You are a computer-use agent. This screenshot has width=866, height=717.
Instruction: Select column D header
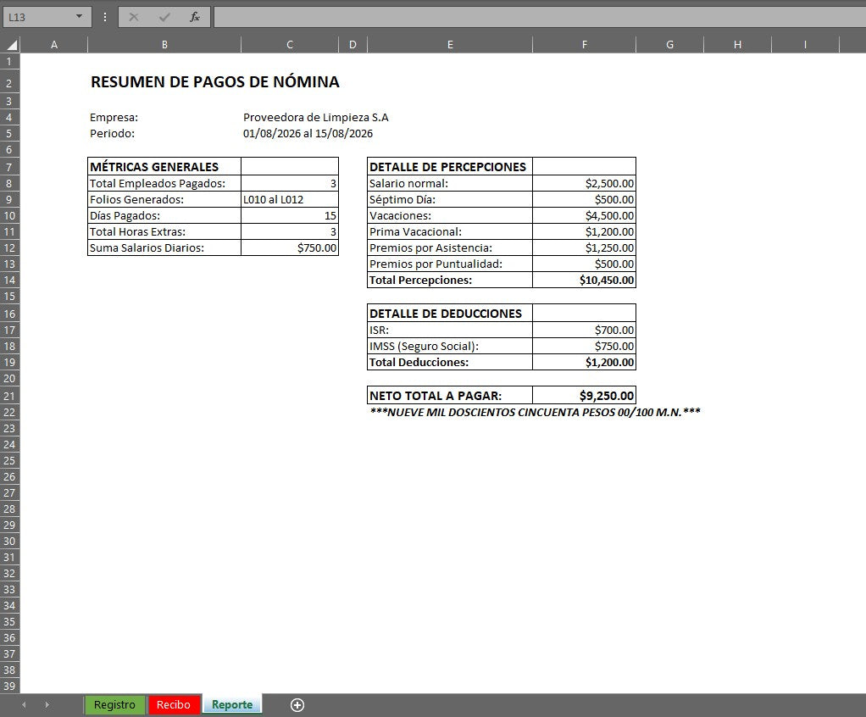(x=353, y=45)
